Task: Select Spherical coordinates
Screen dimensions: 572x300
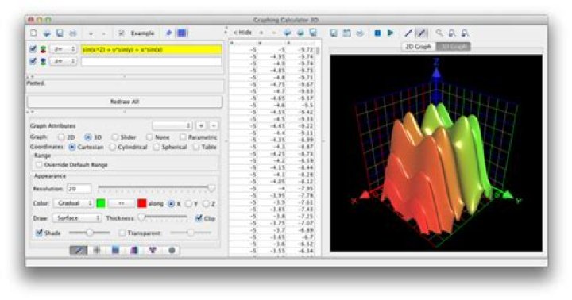Action: pyautogui.click(x=157, y=148)
